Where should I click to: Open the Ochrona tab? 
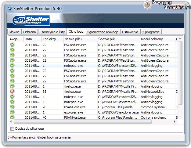(x=30, y=32)
